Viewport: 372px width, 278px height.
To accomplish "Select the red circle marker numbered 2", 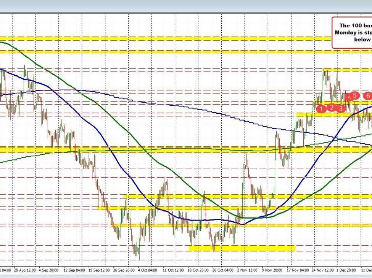I will [x=332, y=108].
